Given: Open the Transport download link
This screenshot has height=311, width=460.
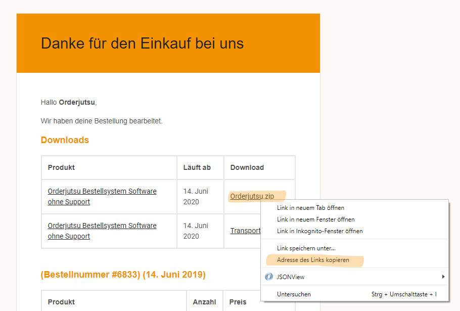Looking at the screenshot, I should (x=245, y=231).
